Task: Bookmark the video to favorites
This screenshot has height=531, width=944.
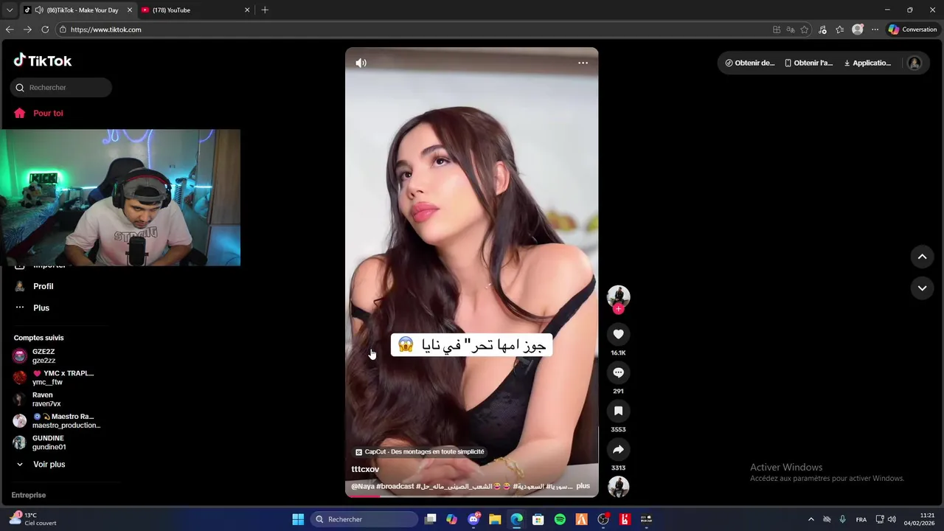Action: pyautogui.click(x=618, y=412)
